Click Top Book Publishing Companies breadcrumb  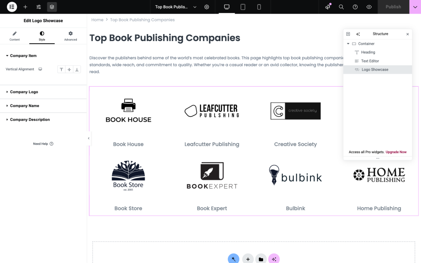142,20
